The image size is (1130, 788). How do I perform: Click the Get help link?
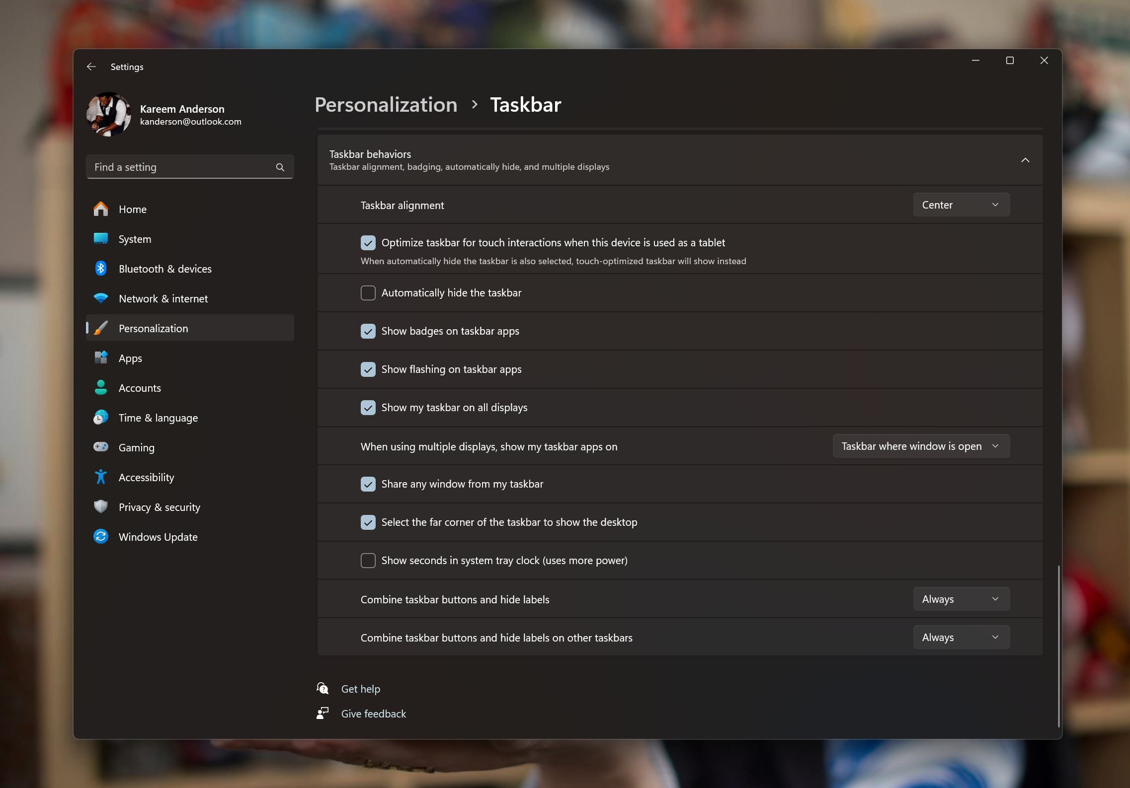pos(361,689)
